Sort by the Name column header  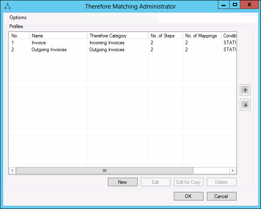[x=58, y=36]
